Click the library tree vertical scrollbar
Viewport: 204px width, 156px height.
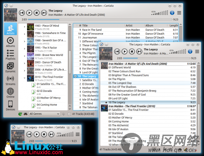(70, 62)
